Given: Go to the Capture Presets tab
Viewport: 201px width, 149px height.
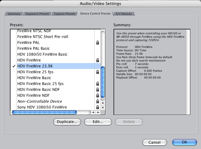Looking at the screenshot, I should (x=64, y=14).
